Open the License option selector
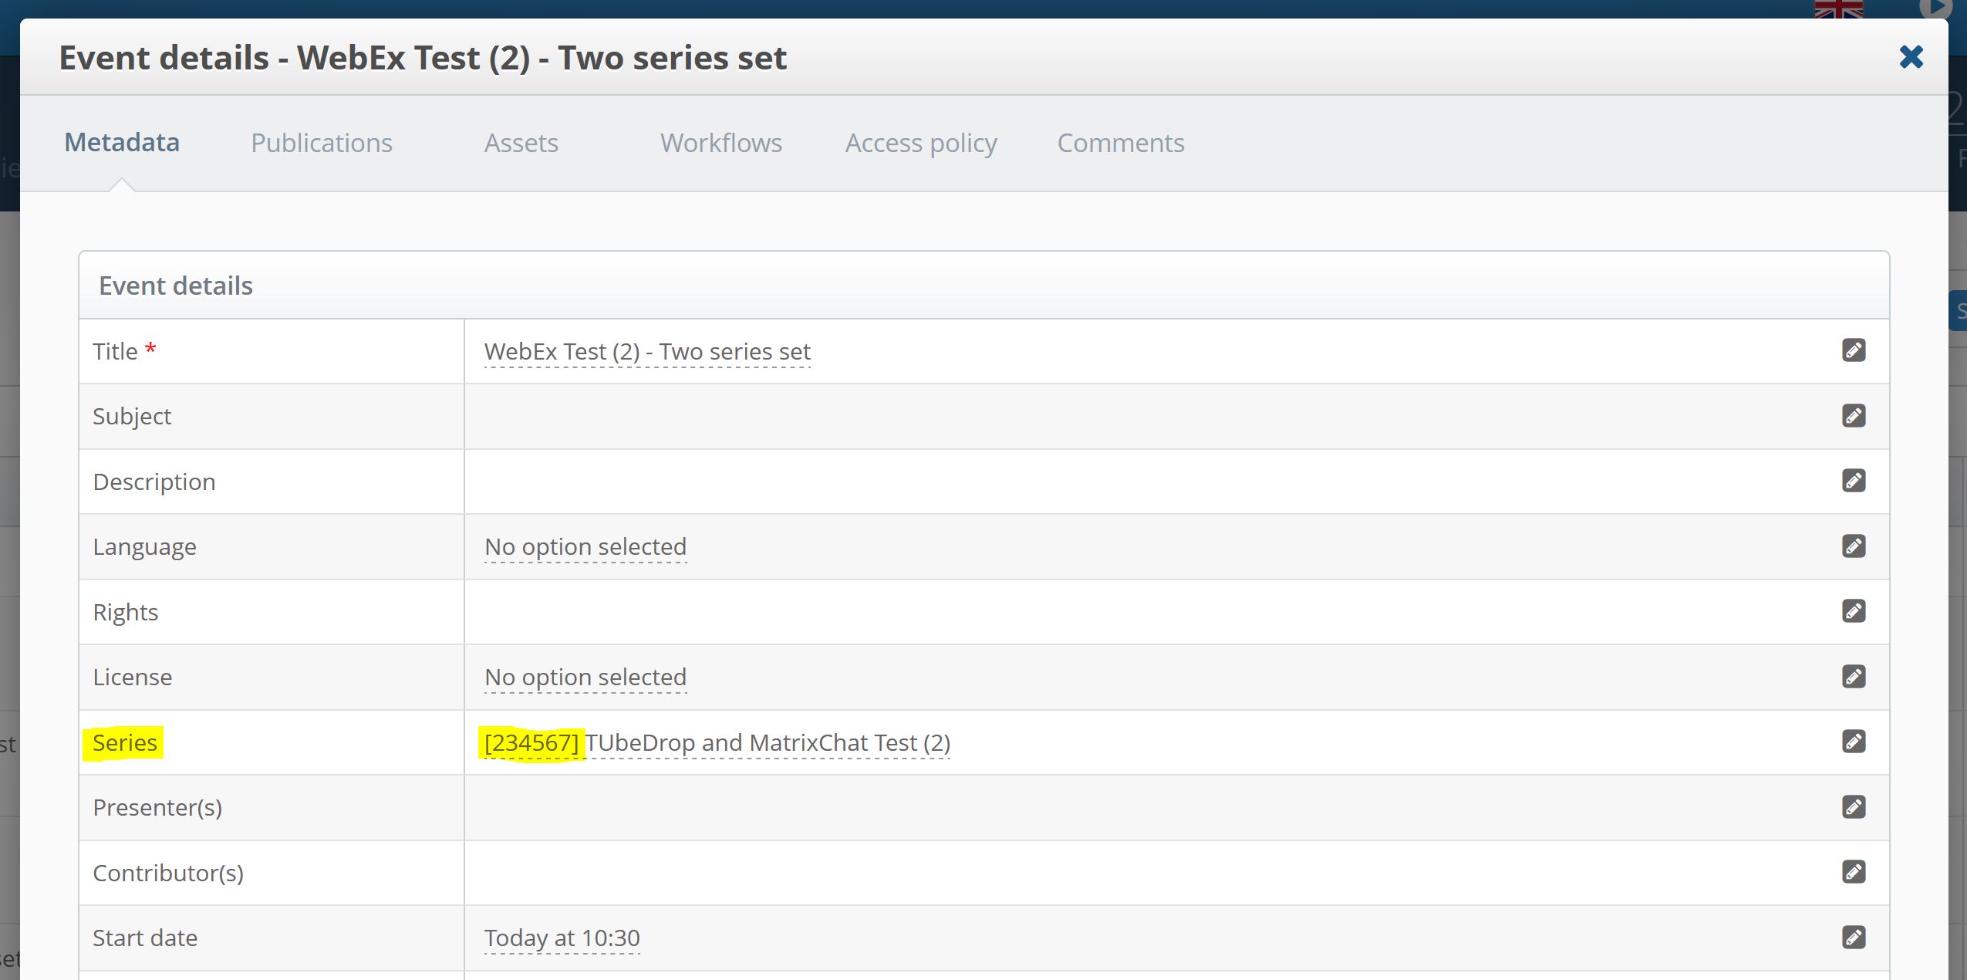Screen dimensions: 1967x980 click(x=584, y=677)
